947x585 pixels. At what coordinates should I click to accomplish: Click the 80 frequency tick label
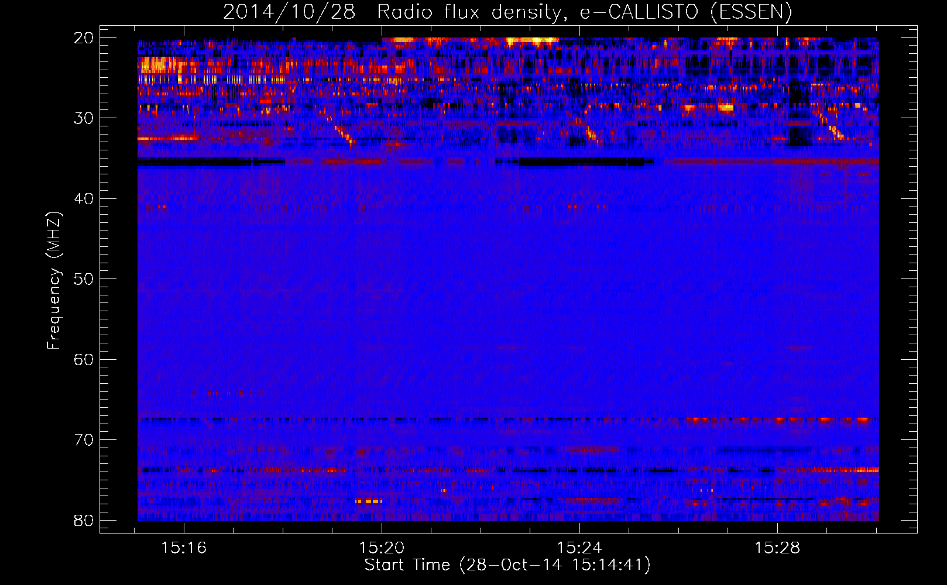click(84, 521)
